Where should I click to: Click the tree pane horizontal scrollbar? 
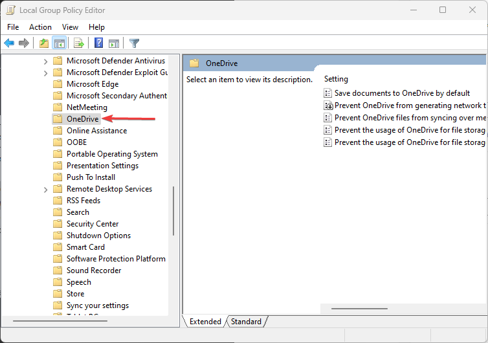(60, 321)
